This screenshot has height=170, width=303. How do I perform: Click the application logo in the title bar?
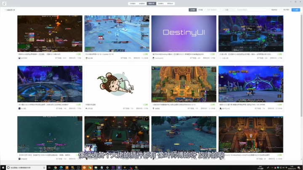4,3
